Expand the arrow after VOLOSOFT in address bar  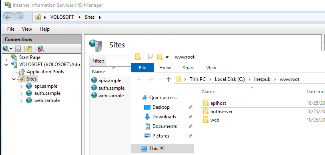(x=79, y=18)
